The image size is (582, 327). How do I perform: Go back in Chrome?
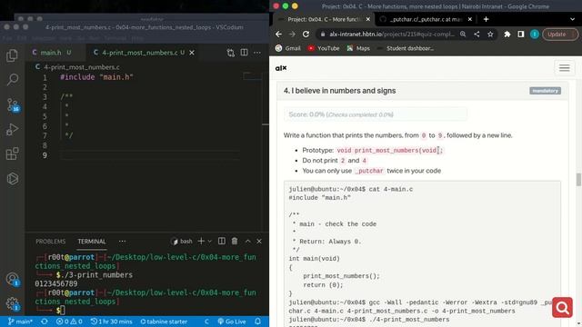[x=279, y=35]
